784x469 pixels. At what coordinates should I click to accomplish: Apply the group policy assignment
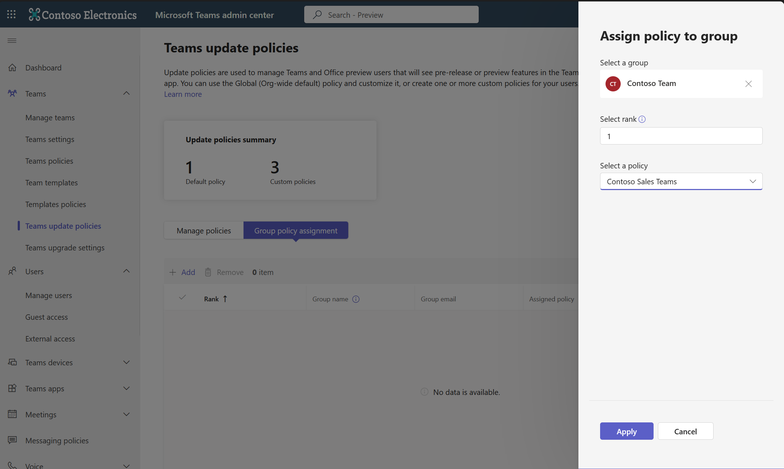point(626,431)
